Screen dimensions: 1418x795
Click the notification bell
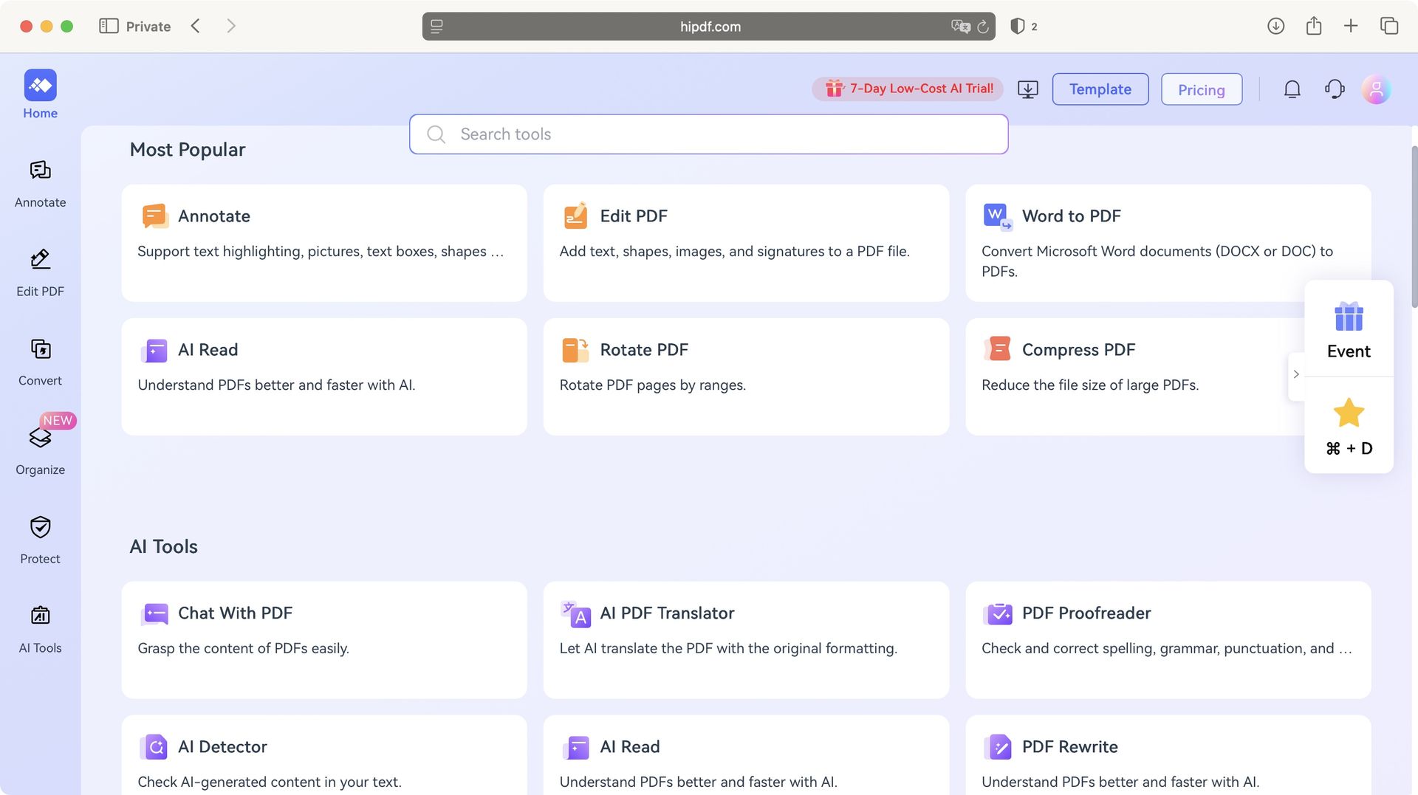[1292, 89]
